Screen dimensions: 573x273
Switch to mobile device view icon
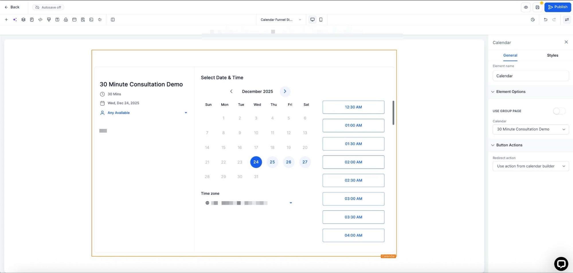321,20
